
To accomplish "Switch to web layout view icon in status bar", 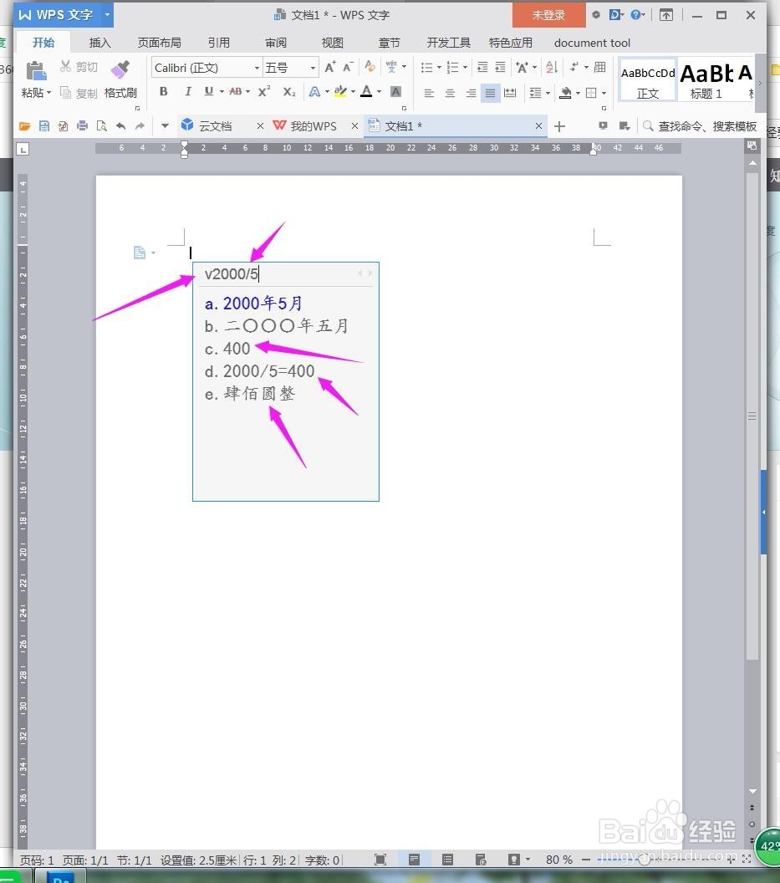I will point(481,860).
